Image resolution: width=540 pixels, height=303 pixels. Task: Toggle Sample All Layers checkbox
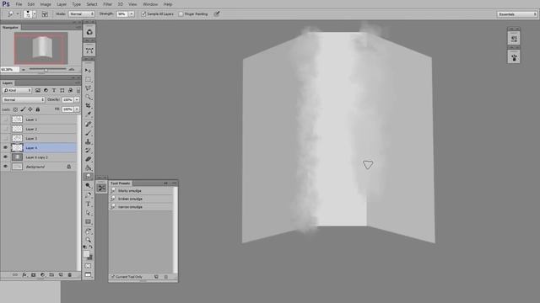143,14
